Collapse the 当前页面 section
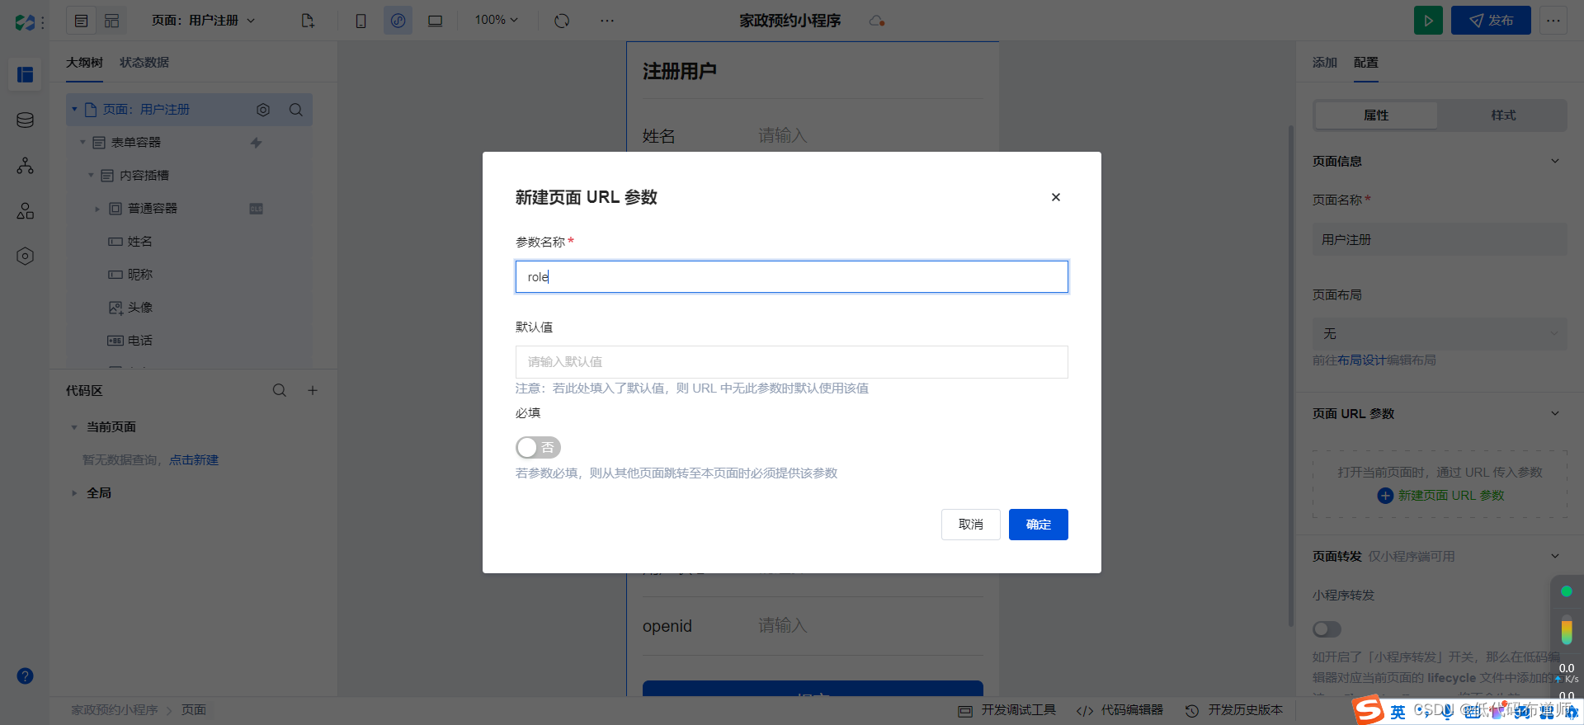This screenshot has height=725, width=1584. coord(74,427)
